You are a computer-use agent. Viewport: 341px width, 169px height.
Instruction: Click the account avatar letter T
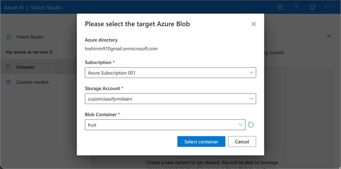[326, 7]
